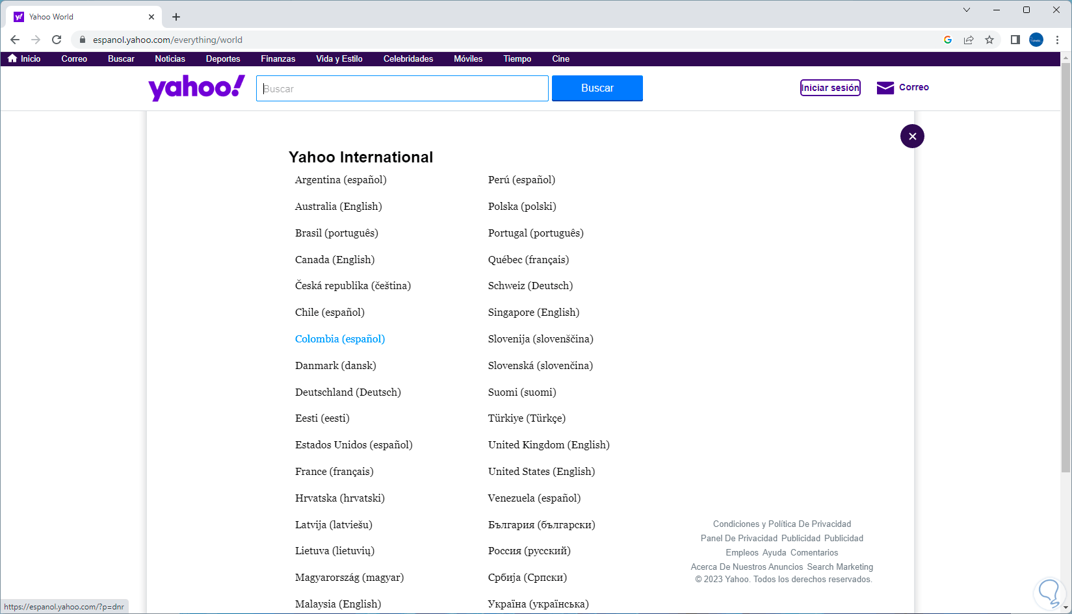Screen dimensions: 1072x614
Task: Open the Panel De Privacidad link
Action: (739, 539)
